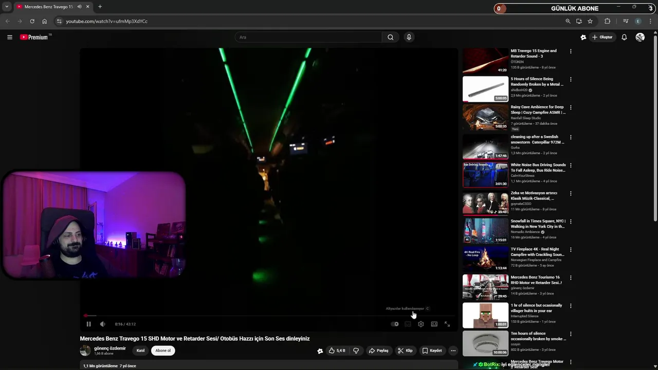Open gönenç özdemir channel name link
This screenshot has width=658, height=370.
point(110,348)
